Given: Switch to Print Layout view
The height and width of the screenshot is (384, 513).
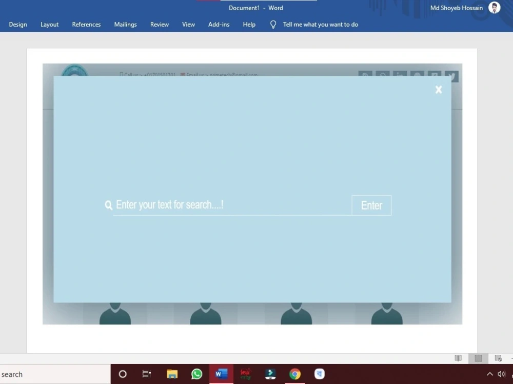Looking at the screenshot, I should click(x=478, y=358).
